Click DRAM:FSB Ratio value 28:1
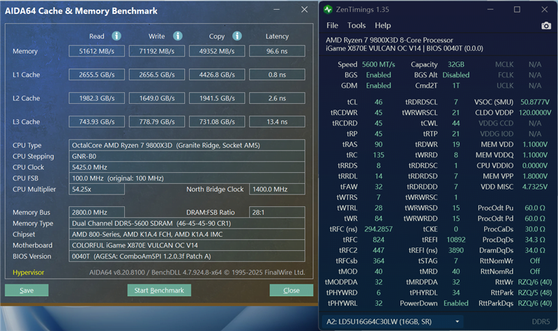The height and width of the screenshot is (331, 558). [x=277, y=213]
